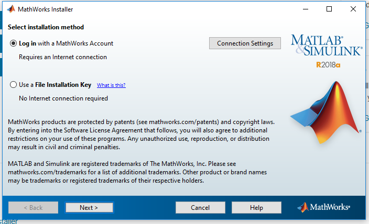This screenshot has width=369, height=224.
Task: Close the MathWorks Installer window
Action: [353, 9]
